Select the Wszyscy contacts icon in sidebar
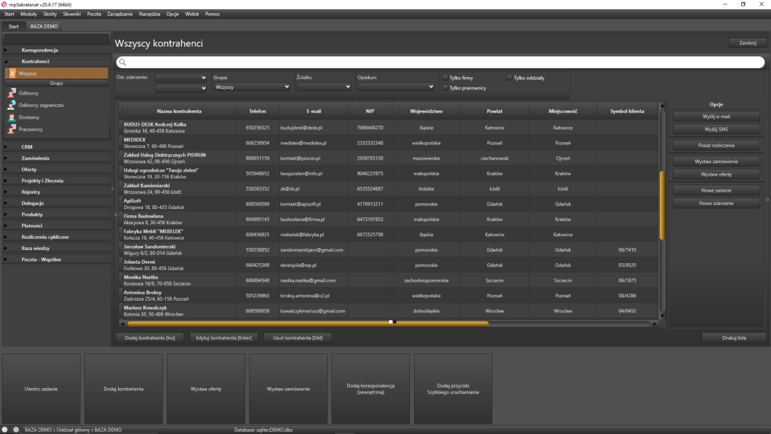The image size is (771, 434). point(13,73)
